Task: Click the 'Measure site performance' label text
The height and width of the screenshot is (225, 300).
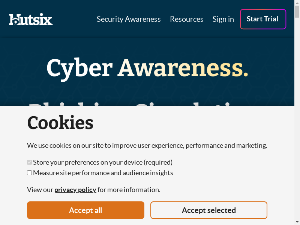Action: pos(103,173)
